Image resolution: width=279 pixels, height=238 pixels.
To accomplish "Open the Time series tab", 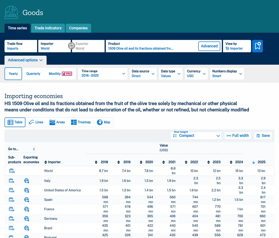I will click(x=18, y=28).
